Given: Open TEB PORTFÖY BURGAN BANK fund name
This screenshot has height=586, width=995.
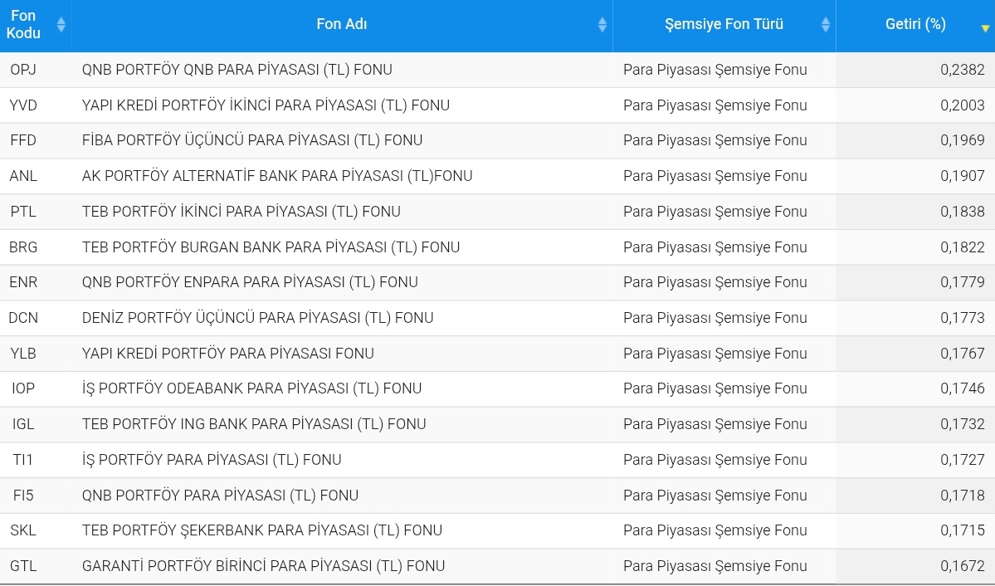Looking at the screenshot, I should [x=271, y=247].
